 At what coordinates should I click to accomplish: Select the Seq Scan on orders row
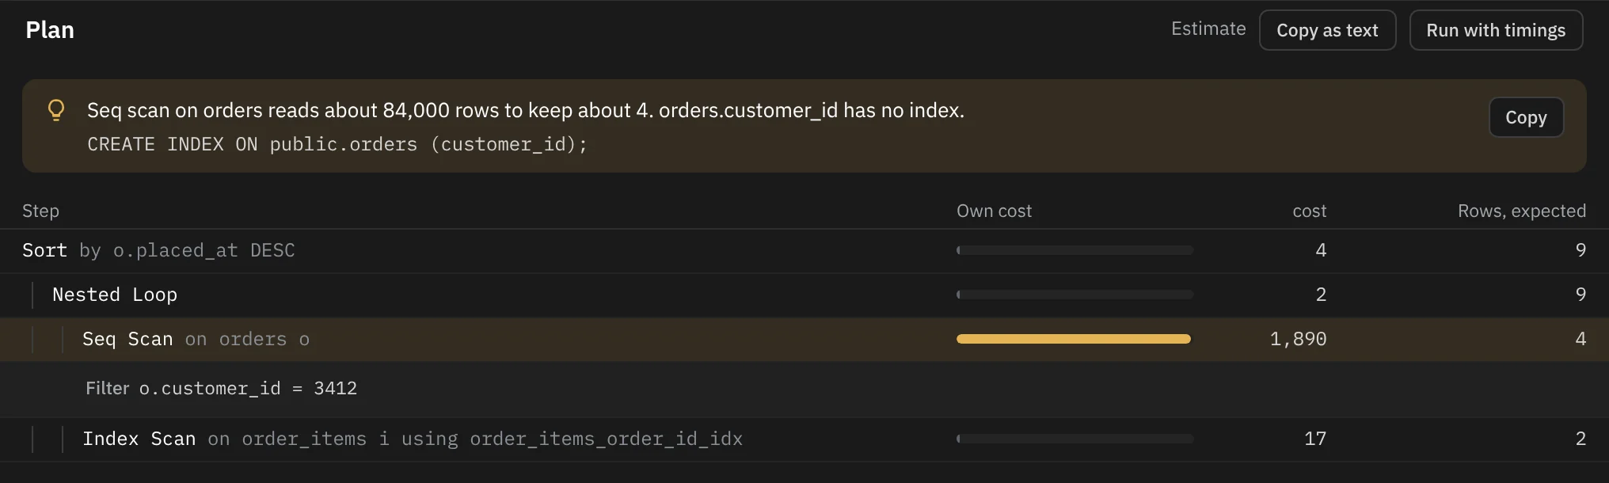tap(804, 339)
